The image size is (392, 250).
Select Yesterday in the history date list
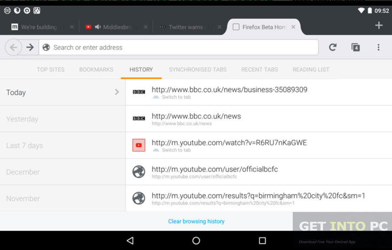(x=62, y=119)
